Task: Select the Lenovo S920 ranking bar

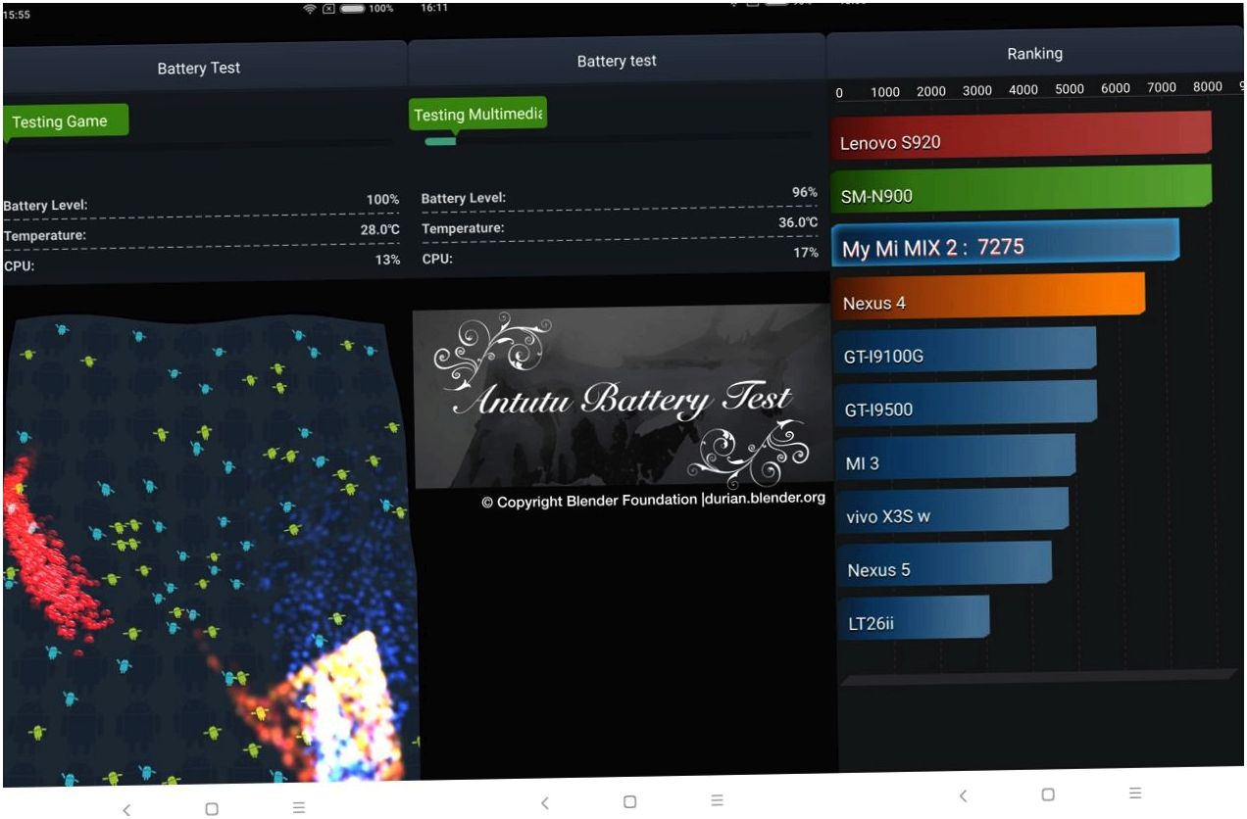Action: click(1021, 133)
